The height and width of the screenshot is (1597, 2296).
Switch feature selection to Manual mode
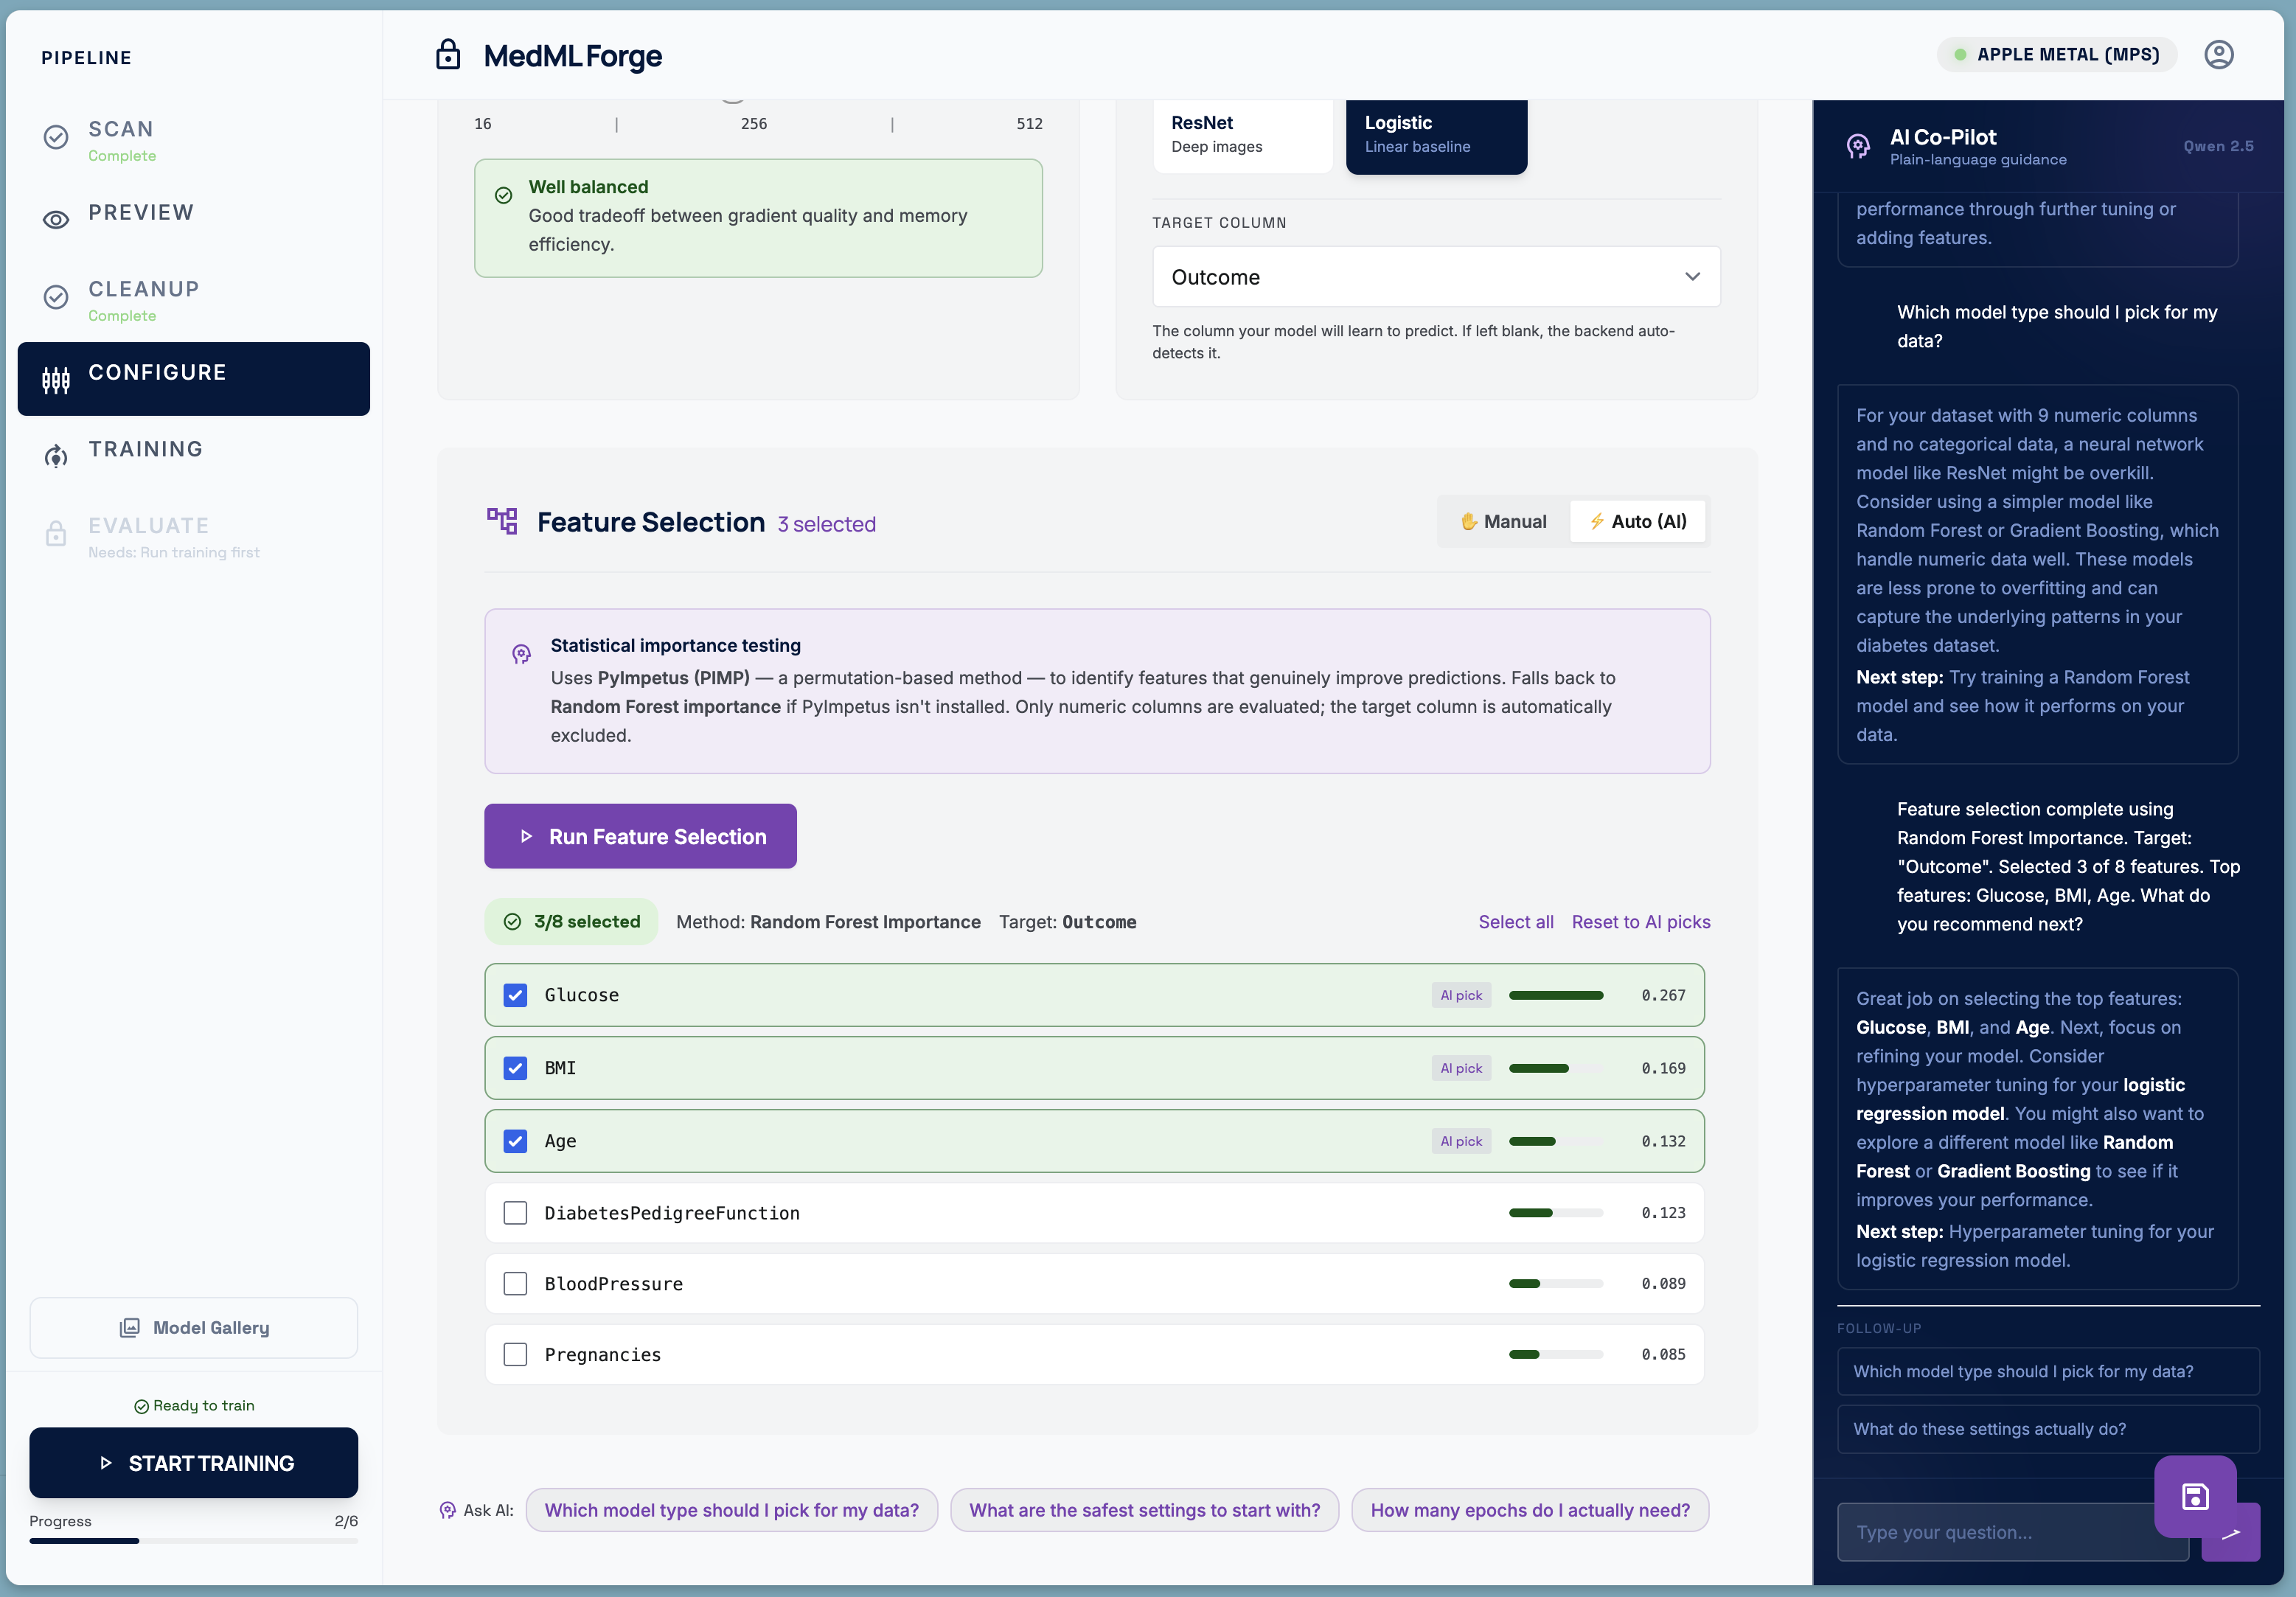(x=1503, y=521)
